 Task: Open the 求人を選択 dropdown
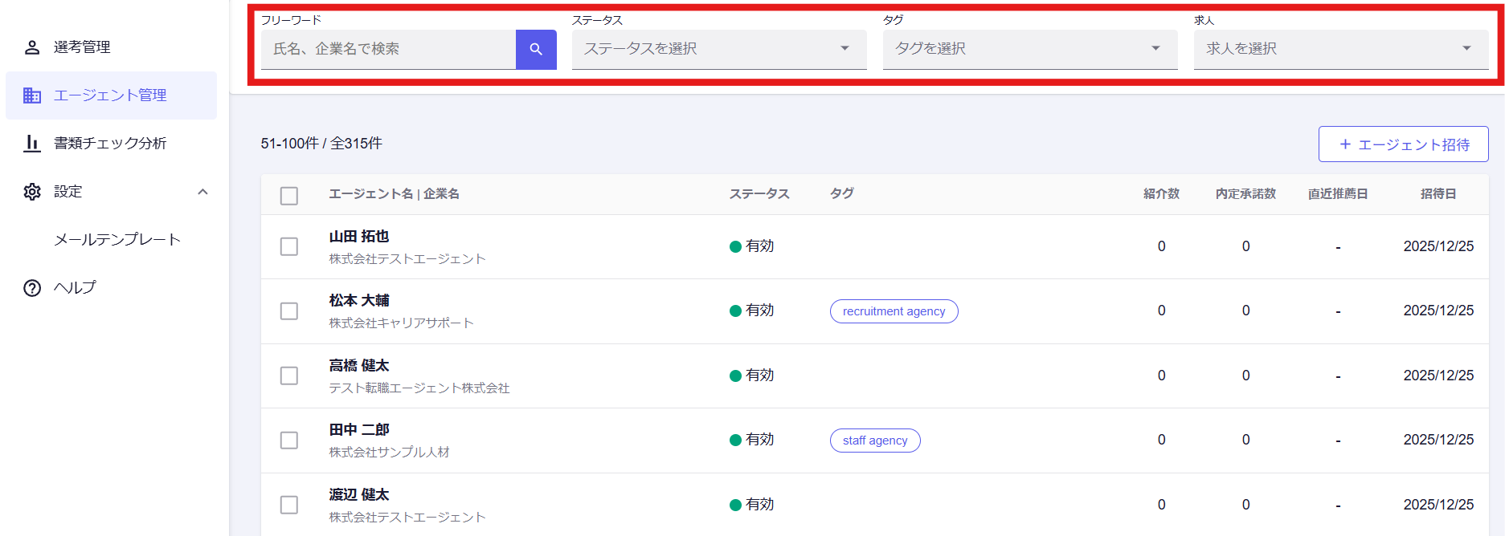tap(1340, 49)
